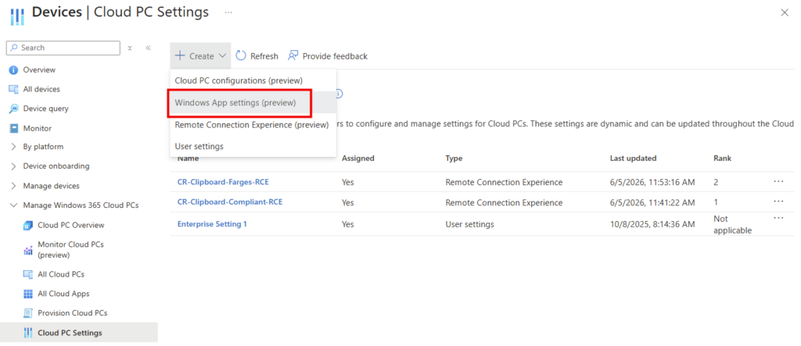
Task: Click the Refresh circular arrow icon
Action: [x=241, y=55]
